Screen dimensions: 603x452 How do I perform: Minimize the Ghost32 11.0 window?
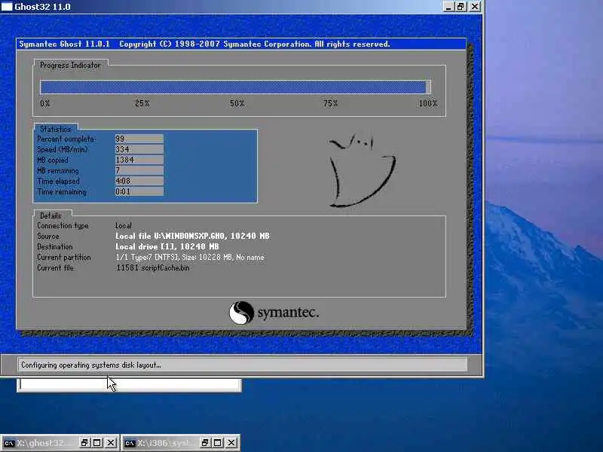[x=448, y=7]
